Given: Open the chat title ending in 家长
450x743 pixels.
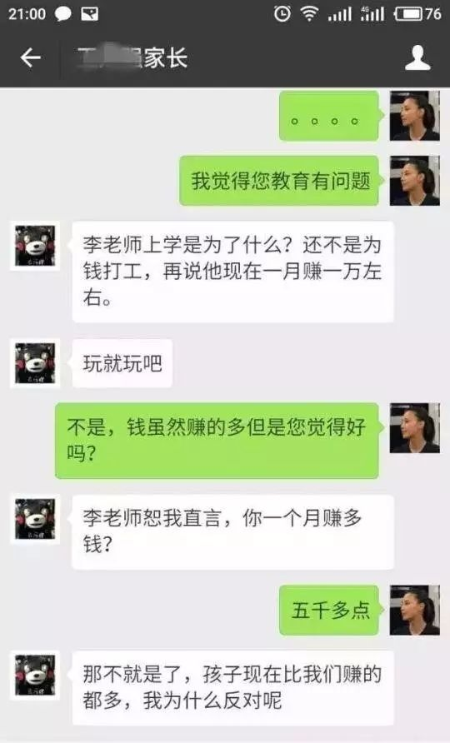Looking at the screenshot, I should [132, 57].
